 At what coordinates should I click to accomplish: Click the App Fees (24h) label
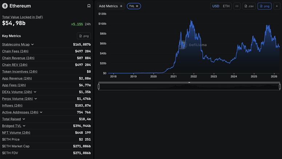[x=14, y=85]
